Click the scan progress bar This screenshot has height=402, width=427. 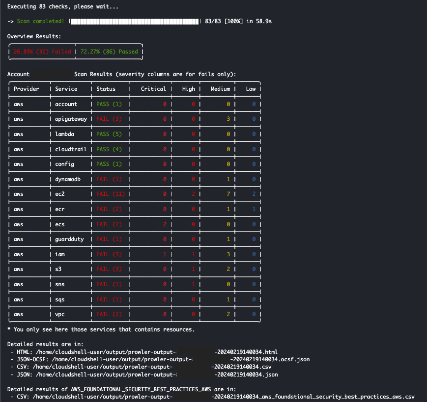click(135, 22)
